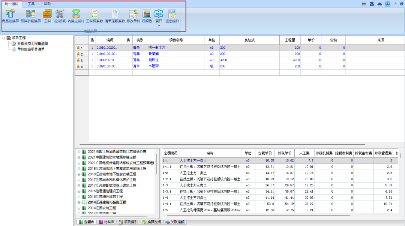Open the 帮助 menu tab
This screenshot has height=226, width=405.
click(47, 4)
